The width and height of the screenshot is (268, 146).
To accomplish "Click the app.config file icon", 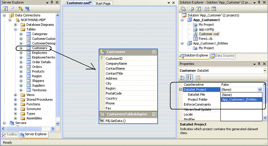I will 195,29.
